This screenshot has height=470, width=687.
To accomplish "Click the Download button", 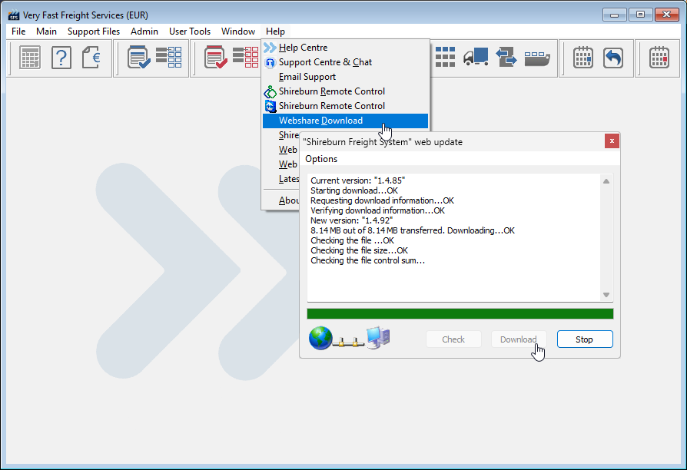I will (x=519, y=339).
